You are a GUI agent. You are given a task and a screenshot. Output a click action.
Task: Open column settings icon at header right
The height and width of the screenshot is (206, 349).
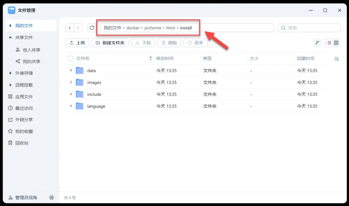[336, 59]
